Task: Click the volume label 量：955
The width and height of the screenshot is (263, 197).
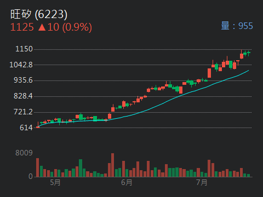Action: point(237,26)
